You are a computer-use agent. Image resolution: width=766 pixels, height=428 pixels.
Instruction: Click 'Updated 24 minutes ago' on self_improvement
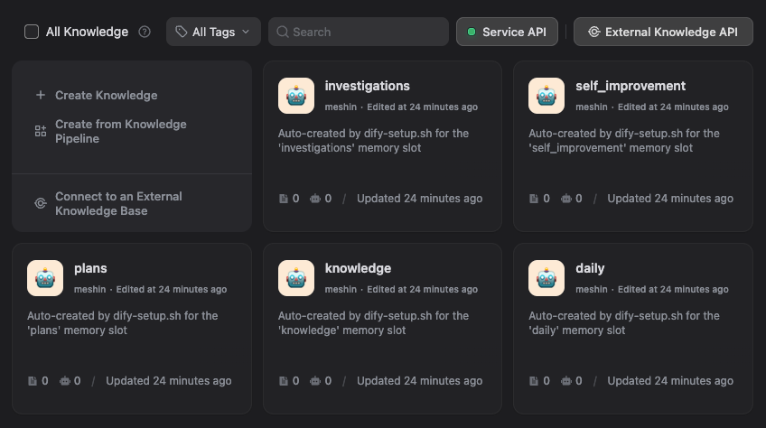pyautogui.click(x=670, y=199)
